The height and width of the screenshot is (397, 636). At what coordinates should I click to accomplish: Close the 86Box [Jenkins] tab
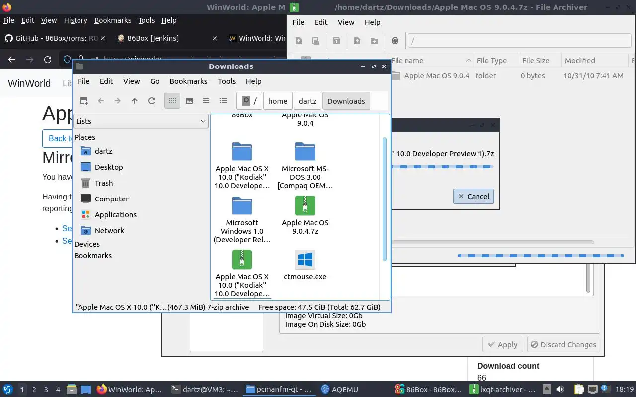pos(215,38)
